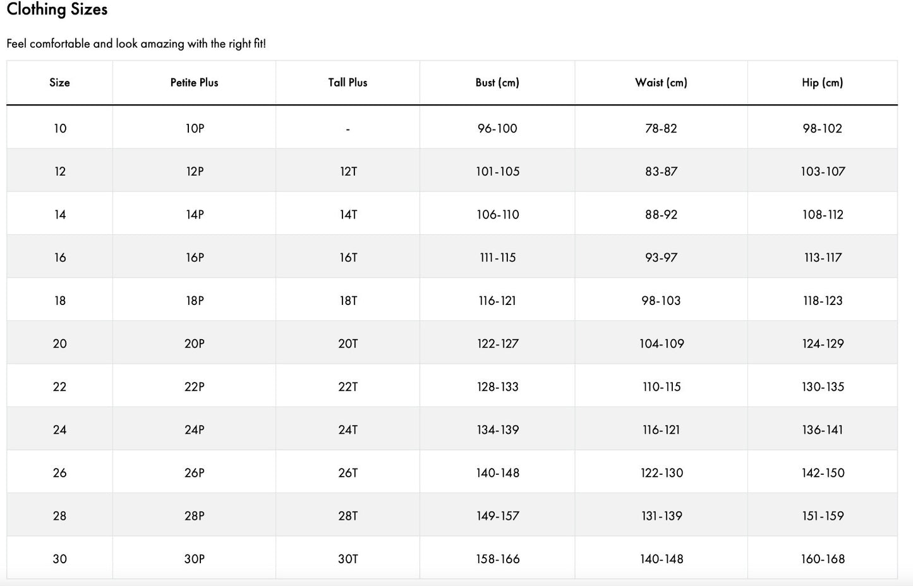
Task: Select the 30T tall plus cell
Action: pos(348,559)
